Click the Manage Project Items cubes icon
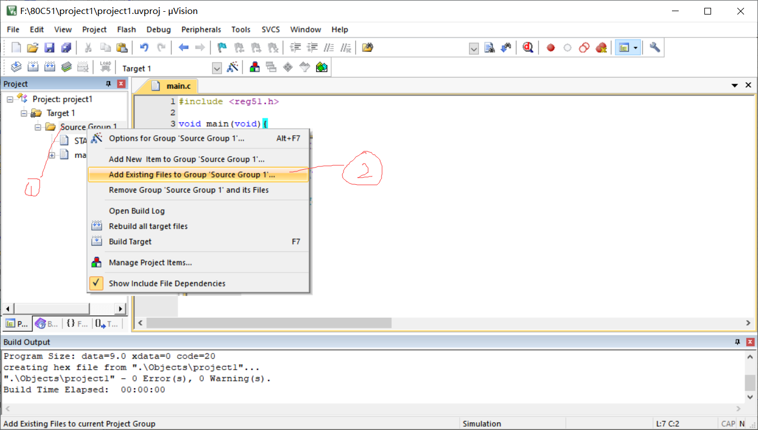 pyautogui.click(x=255, y=68)
